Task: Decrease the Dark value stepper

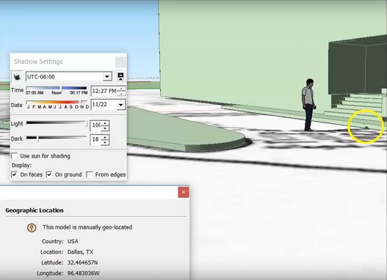Action: 106,142
